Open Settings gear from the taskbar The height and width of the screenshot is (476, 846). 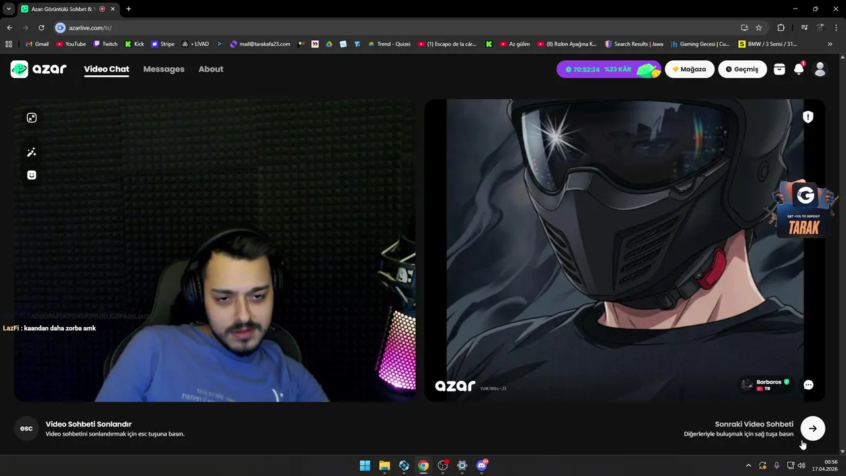[462, 465]
